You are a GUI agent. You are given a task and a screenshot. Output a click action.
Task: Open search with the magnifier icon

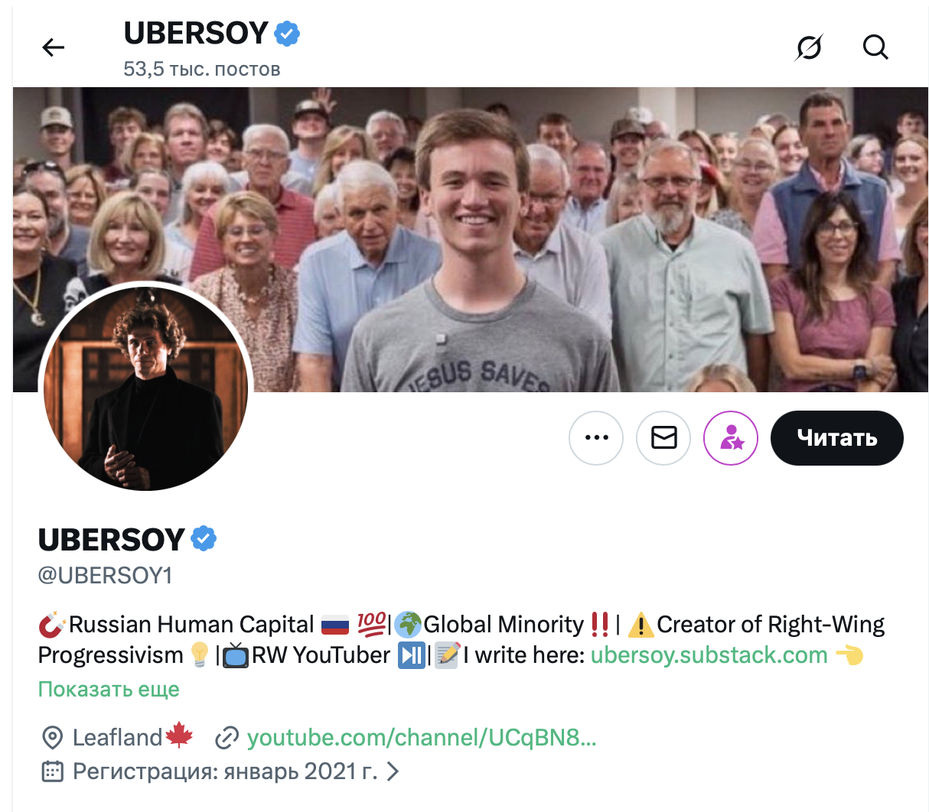(x=875, y=47)
